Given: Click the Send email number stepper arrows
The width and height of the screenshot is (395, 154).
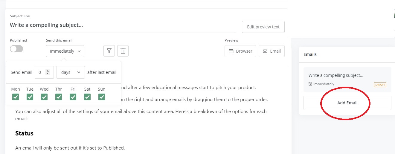Looking at the screenshot, I should coord(48,72).
